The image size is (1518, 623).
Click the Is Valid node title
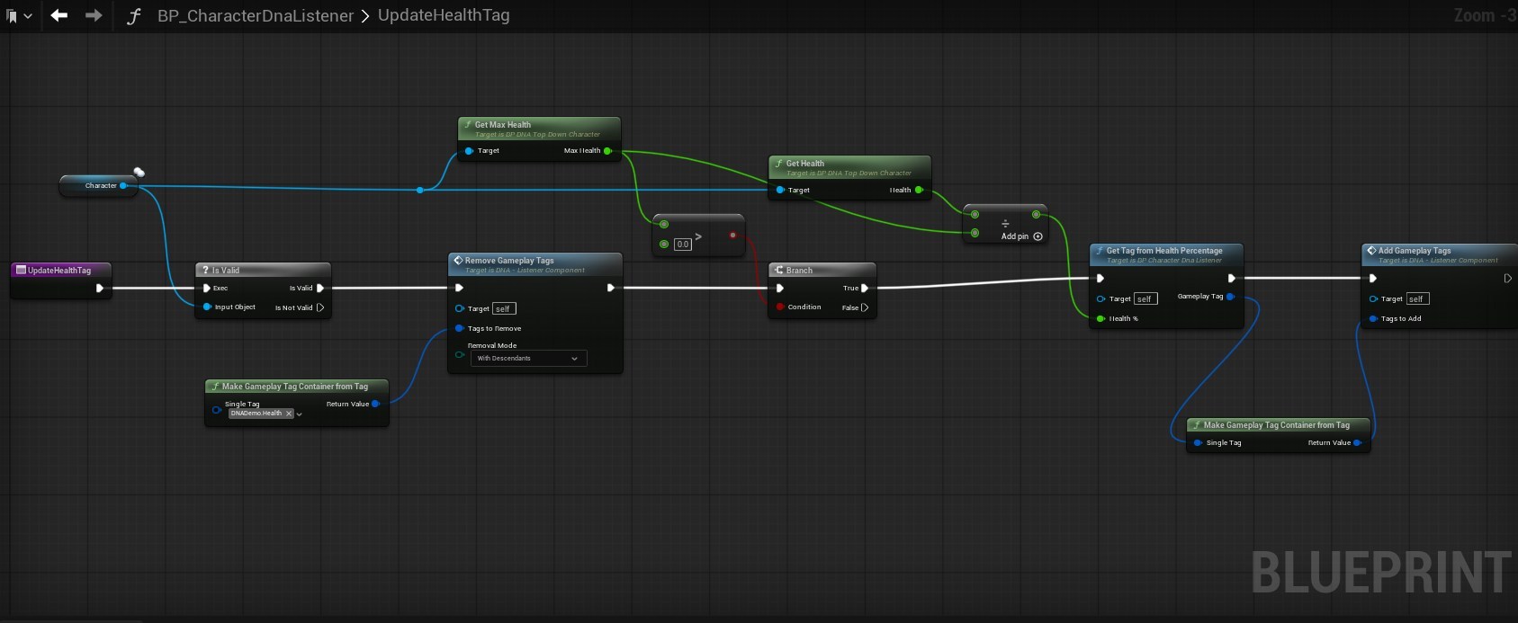226,271
